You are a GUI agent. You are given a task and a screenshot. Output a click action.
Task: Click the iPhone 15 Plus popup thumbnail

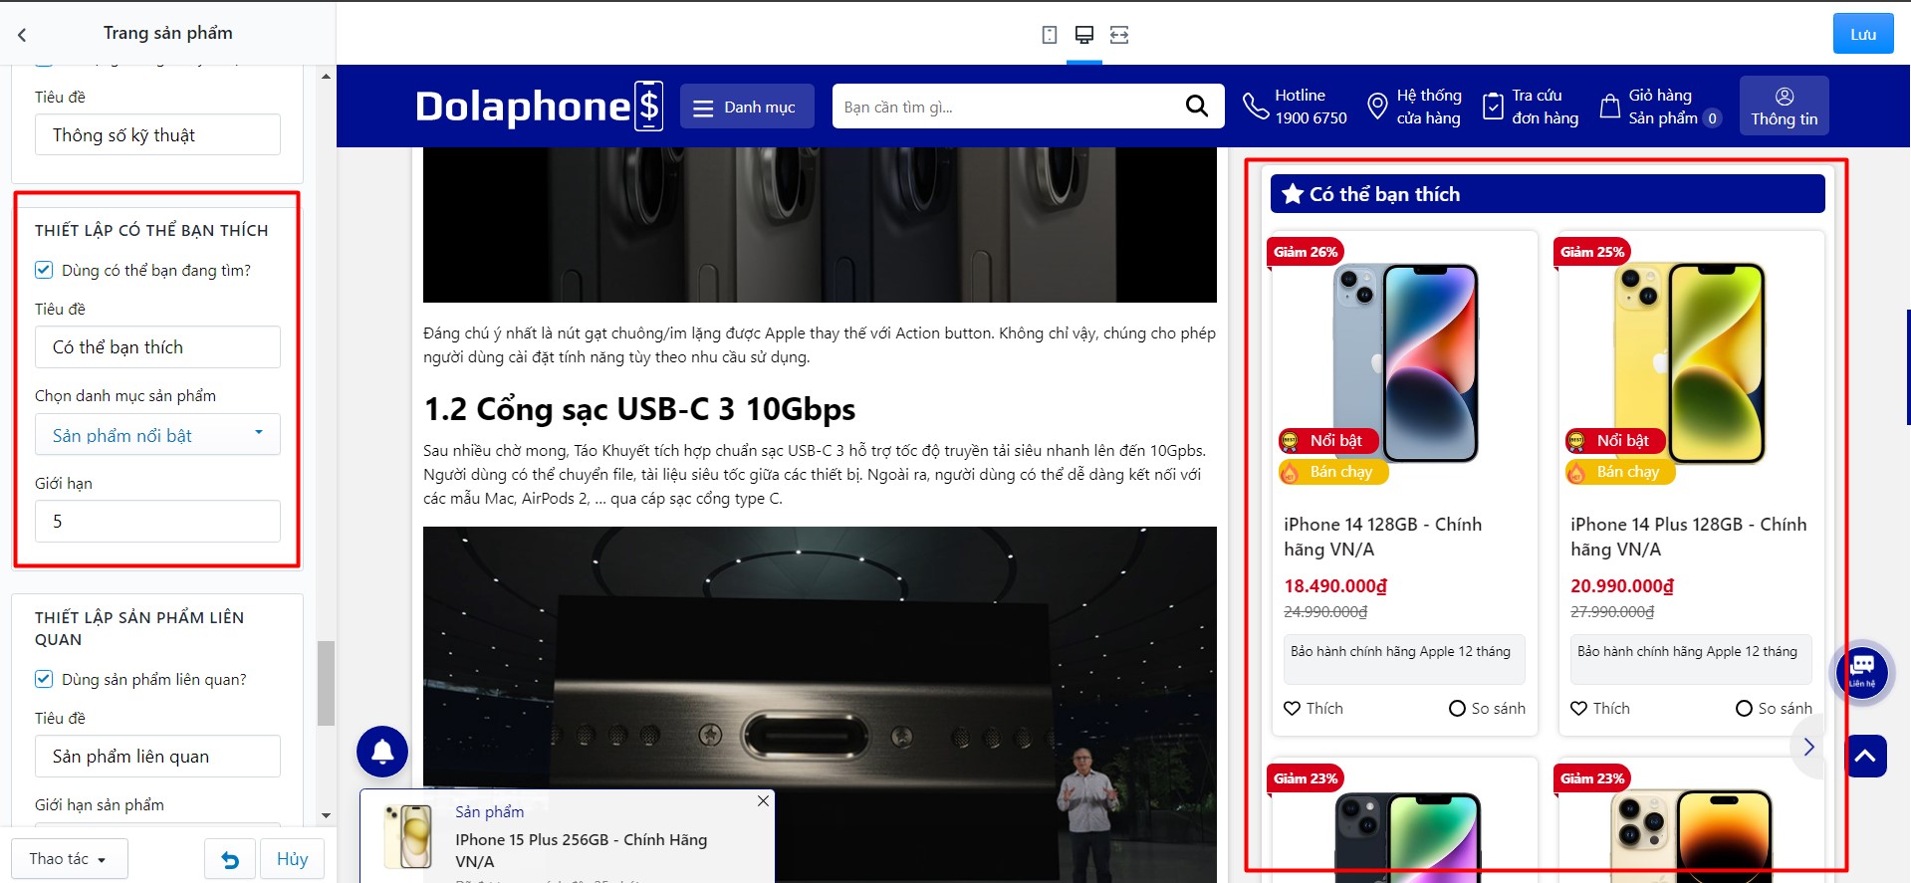click(x=408, y=836)
